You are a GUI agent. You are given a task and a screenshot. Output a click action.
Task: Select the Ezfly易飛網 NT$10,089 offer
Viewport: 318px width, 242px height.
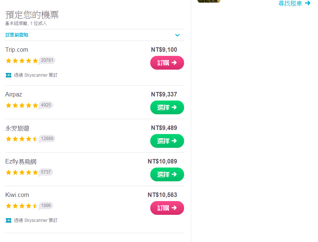[167, 174]
